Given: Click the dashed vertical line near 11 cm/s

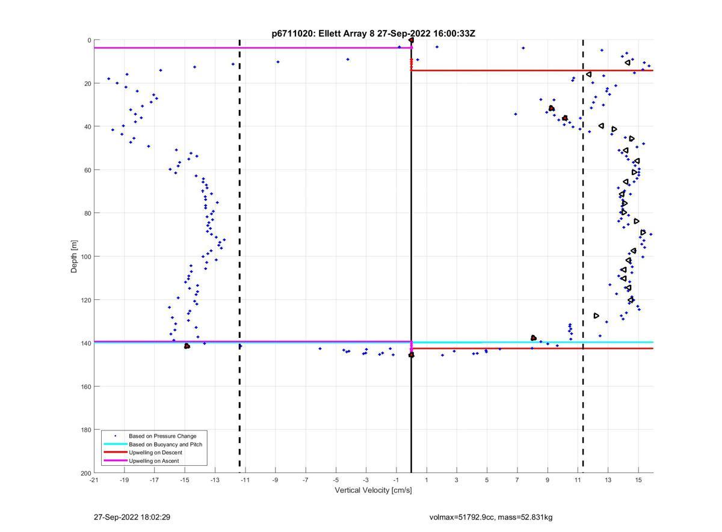Looking at the screenshot, I should click(x=583, y=257).
